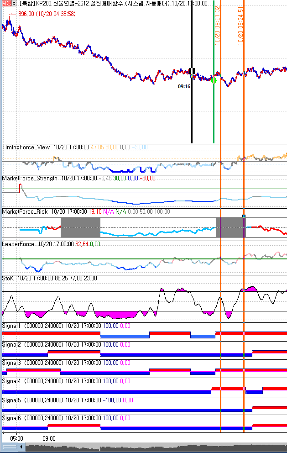Viewport: 287px width, 453px height.
Task: Click the TimingForce value 47.05
Action: pos(97,147)
